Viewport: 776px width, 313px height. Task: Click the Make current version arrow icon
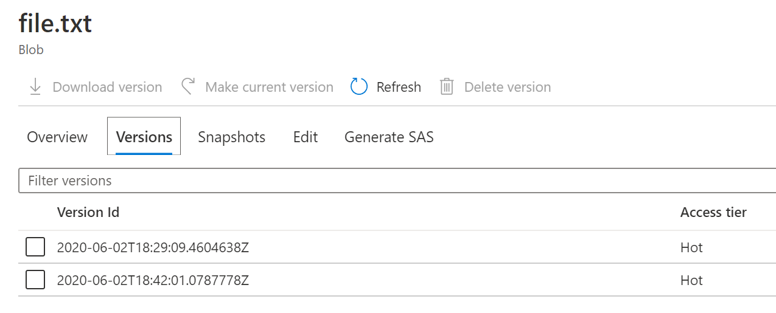[188, 87]
